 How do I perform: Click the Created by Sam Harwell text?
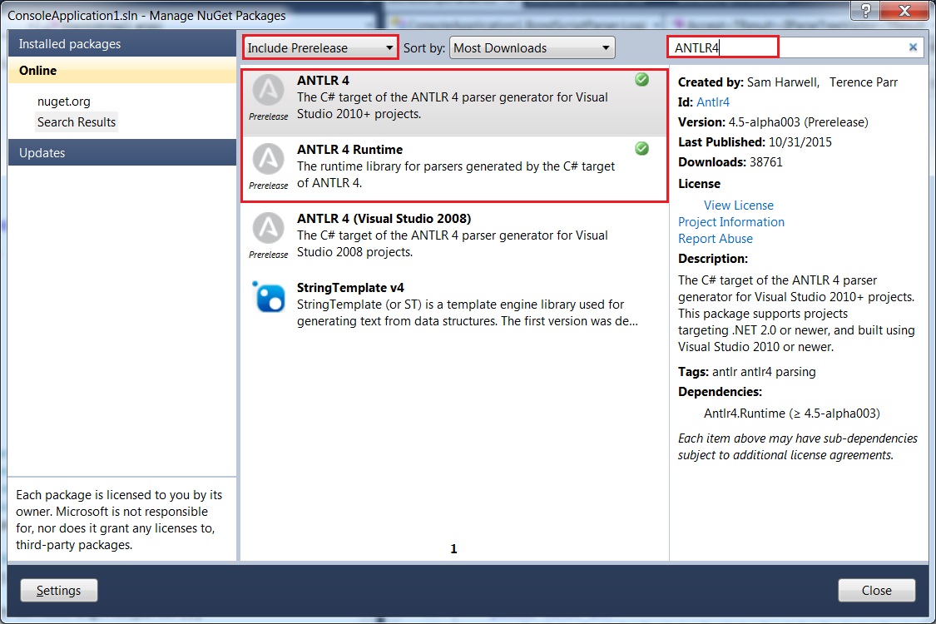point(748,82)
